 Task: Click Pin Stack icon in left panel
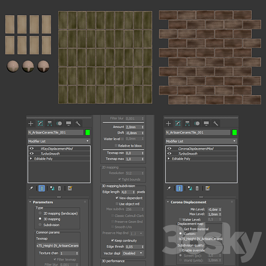pos(31,188)
